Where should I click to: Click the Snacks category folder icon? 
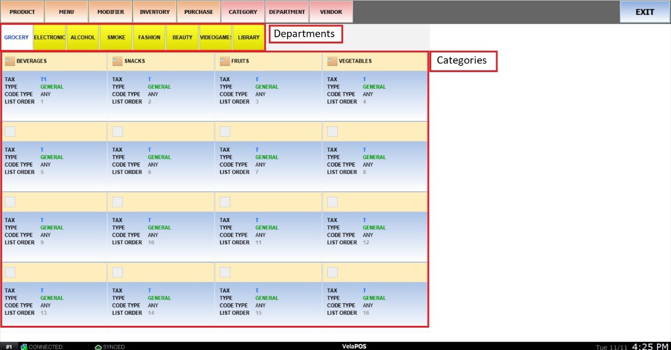tap(117, 61)
